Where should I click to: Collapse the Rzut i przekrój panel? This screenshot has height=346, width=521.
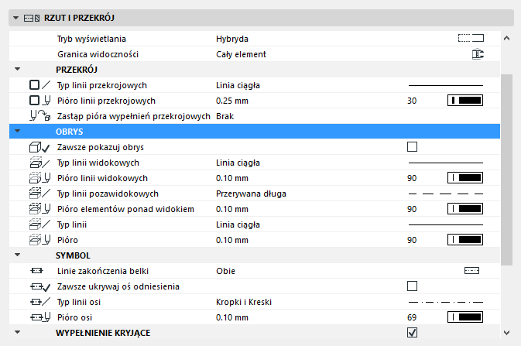15,17
